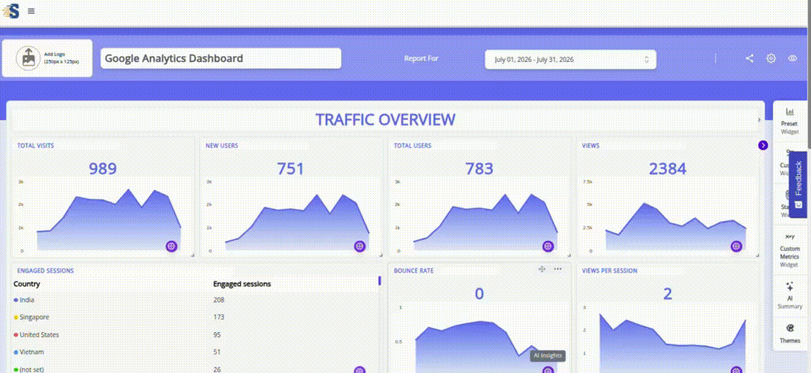This screenshot has height=373, width=811.
Task: Click AI Insights icon on Total Visits widget
Action: coord(171,246)
